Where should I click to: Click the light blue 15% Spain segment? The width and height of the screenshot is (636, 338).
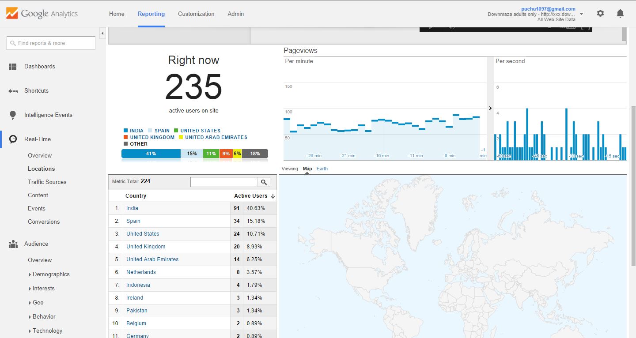tap(192, 154)
